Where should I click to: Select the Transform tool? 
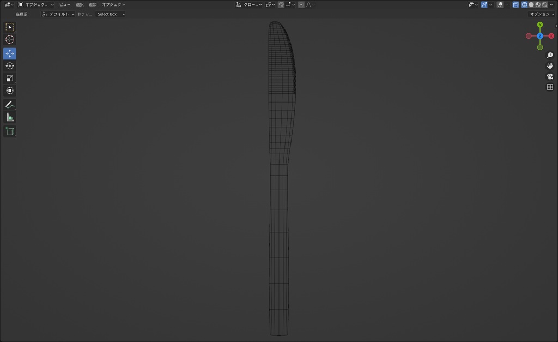[x=10, y=91]
